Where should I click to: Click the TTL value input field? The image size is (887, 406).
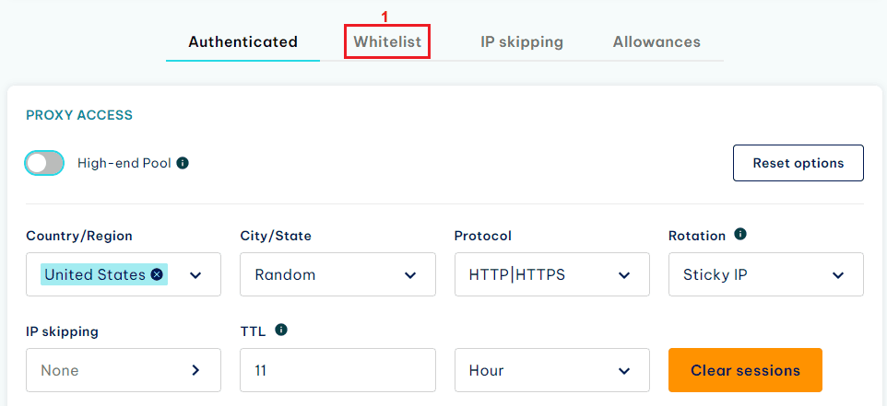tap(337, 370)
